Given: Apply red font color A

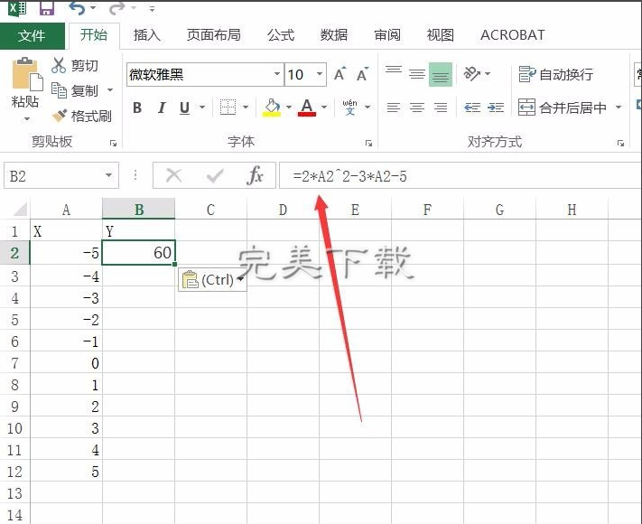Looking at the screenshot, I should 307,108.
